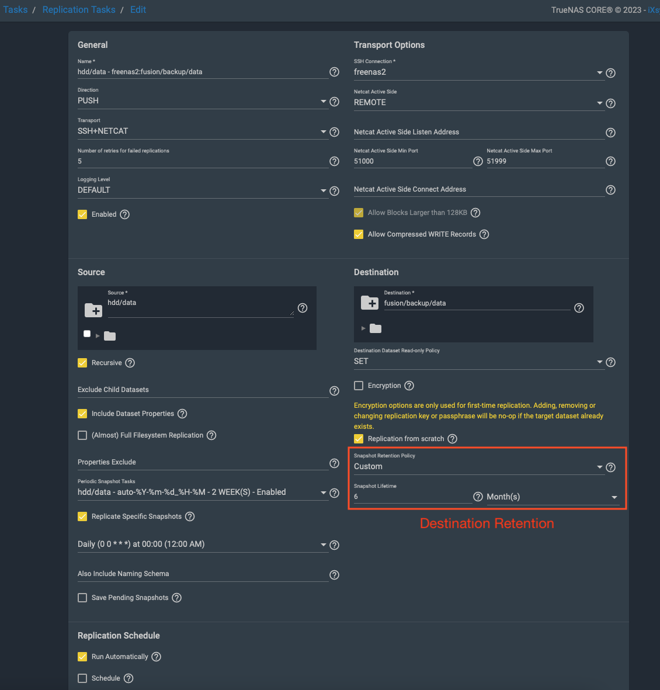Click the help icon next to Name field
660x690 pixels.
(x=334, y=72)
